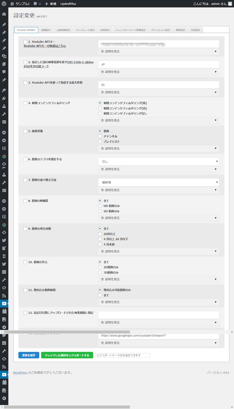Click the home icon beside サンプル2

point(12,4)
